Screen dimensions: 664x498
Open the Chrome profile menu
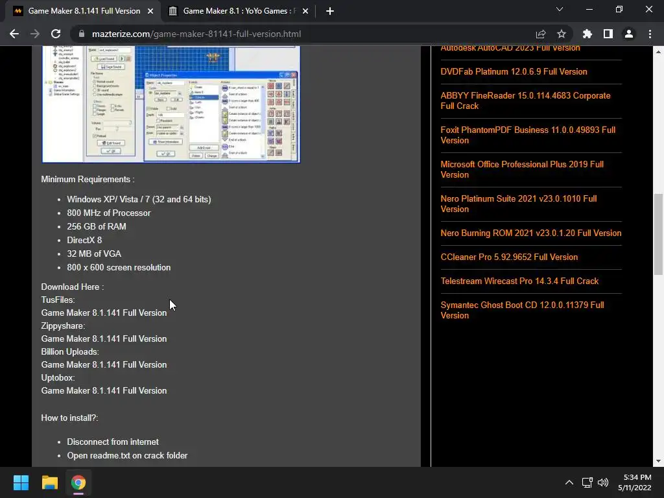click(629, 34)
